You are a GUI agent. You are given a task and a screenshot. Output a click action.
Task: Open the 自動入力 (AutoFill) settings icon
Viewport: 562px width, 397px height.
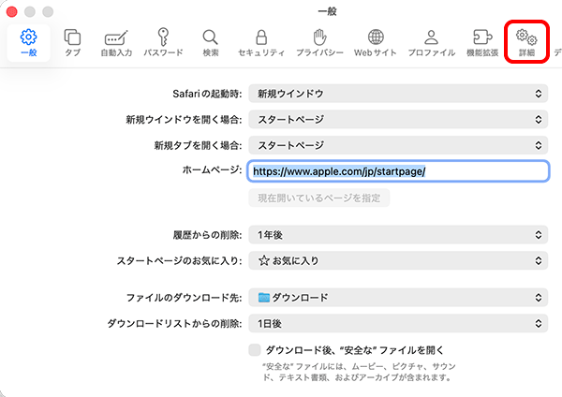click(x=116, y=37)
